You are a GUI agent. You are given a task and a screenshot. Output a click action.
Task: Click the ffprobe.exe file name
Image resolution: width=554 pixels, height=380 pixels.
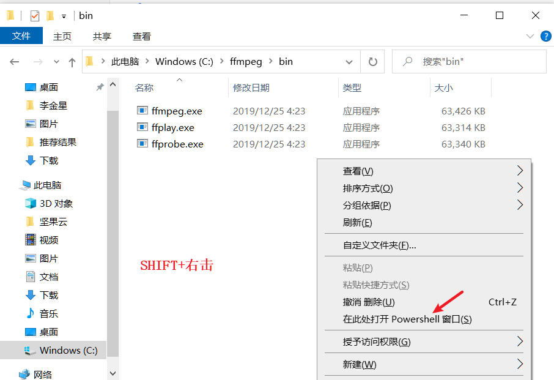pos(177,144)
